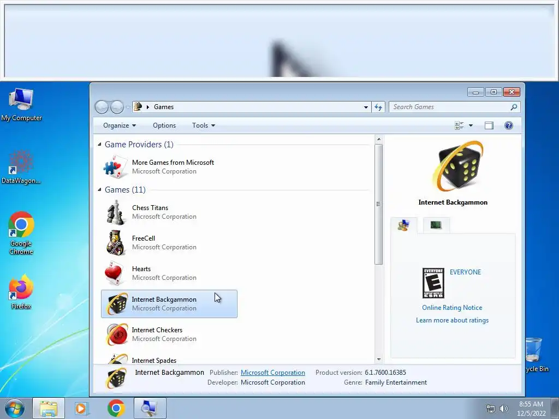Click the Game Providers (1) header
Viewport: 559px width, 419px height.
tap(139, 144)
